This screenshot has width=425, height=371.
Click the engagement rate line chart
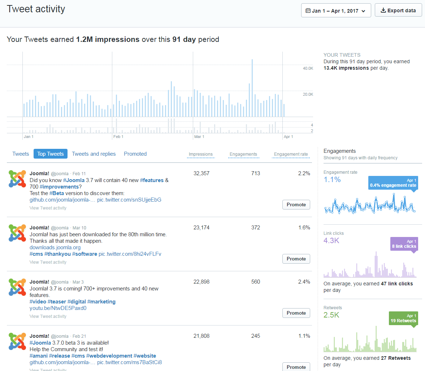[370, 203]
